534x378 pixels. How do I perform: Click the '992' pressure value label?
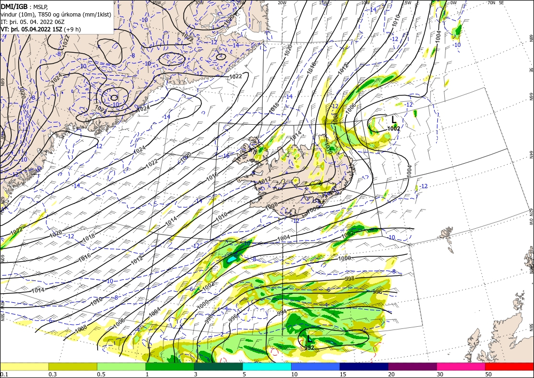[309, 348]
